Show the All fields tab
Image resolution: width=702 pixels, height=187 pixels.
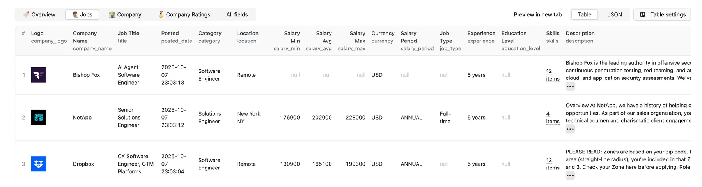(x=237, y=14)
